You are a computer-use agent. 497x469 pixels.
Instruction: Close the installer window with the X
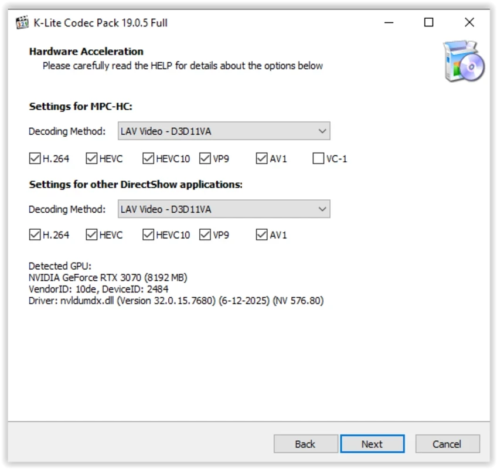pyautogui.click(x=469, y=23)
